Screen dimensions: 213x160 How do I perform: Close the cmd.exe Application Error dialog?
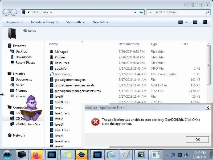tap(208, 108)
